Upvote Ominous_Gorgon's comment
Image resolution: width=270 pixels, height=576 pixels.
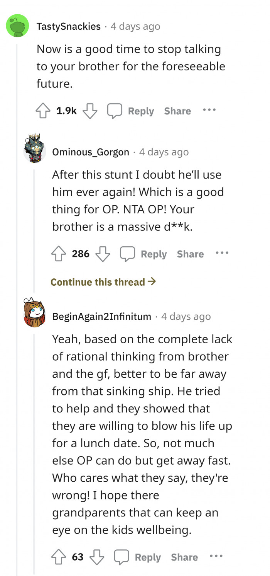pos(59,254)
